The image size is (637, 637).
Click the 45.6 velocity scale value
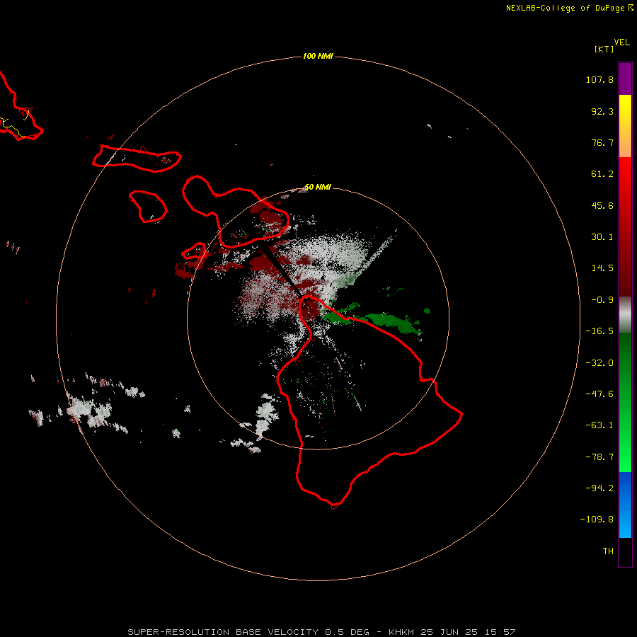coord(602,205)
